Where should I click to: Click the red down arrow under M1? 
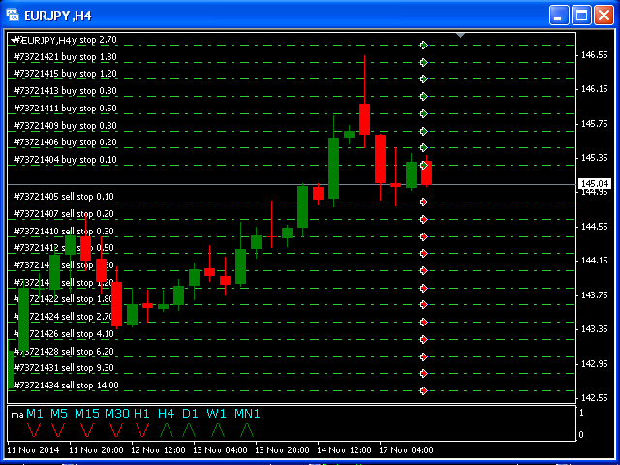tap(34, 429)
